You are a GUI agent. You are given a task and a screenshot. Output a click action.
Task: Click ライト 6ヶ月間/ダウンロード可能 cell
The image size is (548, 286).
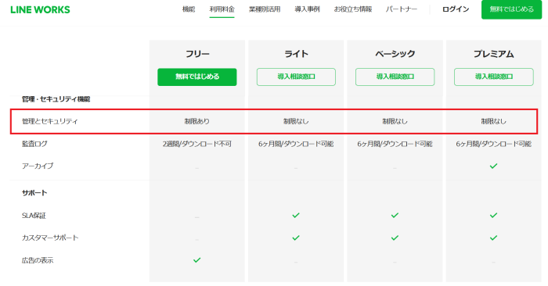pyautogui.click(x=296, y=144)
